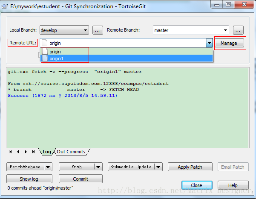Select origin from remote list
This screenshot has height=199, width=256.
[127, 52]
